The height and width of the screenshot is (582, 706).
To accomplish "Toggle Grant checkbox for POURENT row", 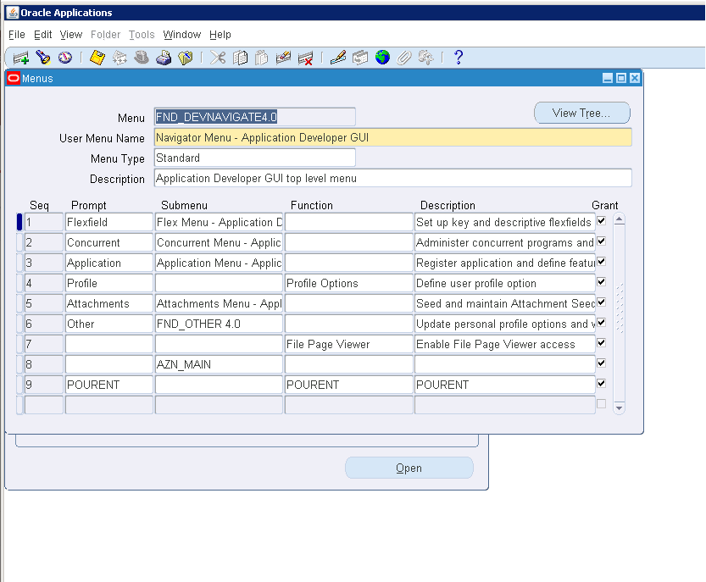I will coord(601,384).
